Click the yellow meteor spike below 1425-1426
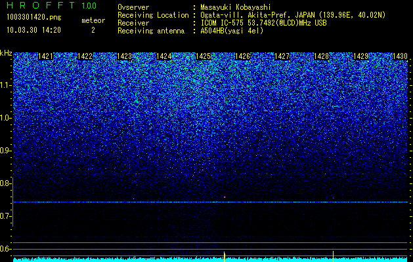This screenshot has width=413, height=262. tap(225, 257)
